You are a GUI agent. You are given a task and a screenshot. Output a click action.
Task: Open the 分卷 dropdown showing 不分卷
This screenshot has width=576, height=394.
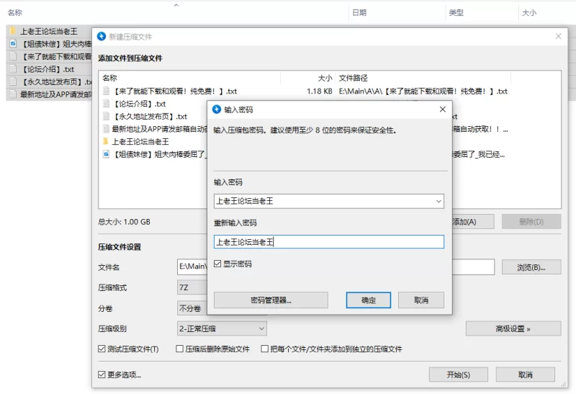[x=192, y=308]
